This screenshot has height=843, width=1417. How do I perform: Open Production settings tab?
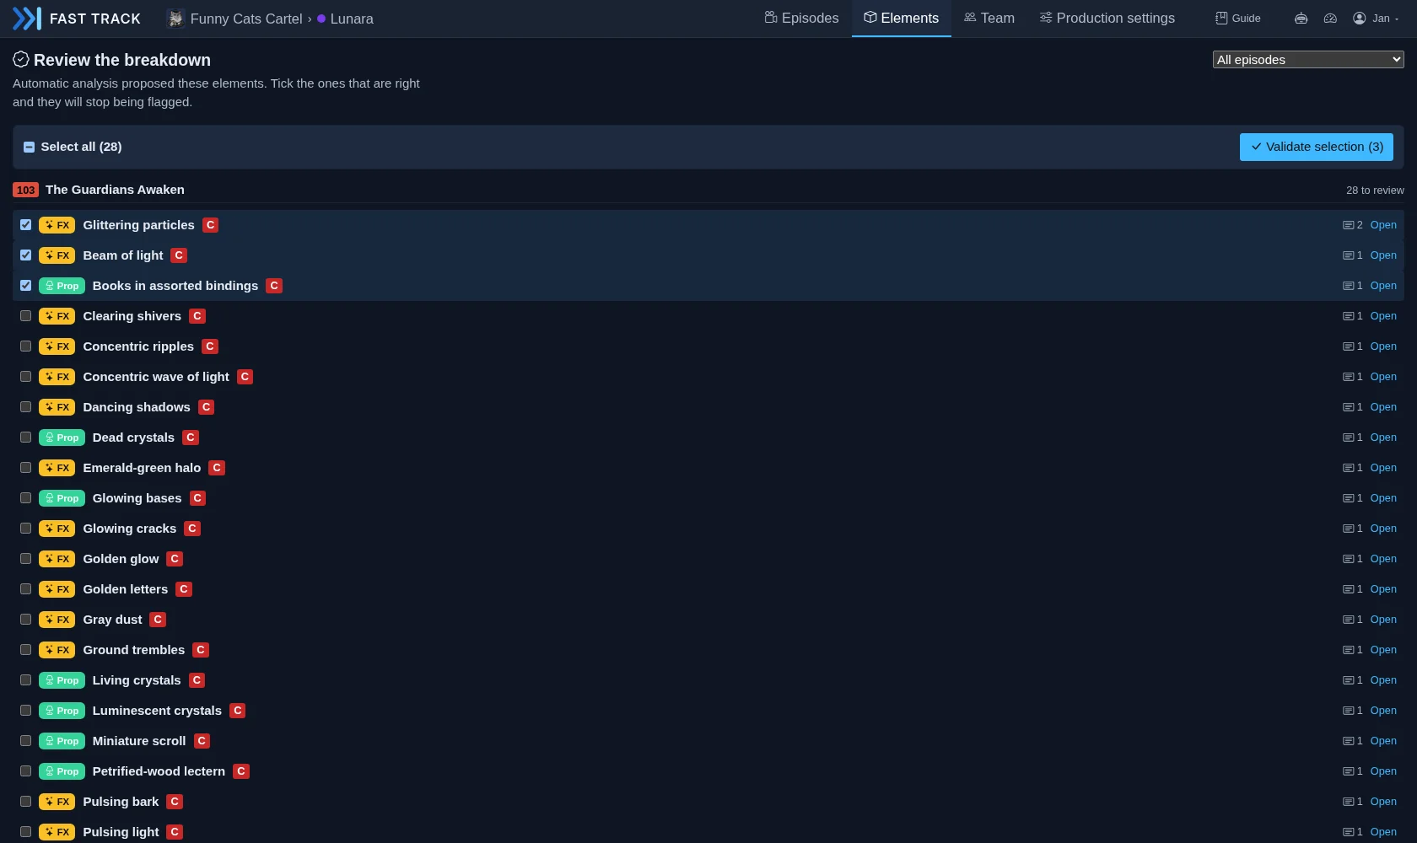1107,19
